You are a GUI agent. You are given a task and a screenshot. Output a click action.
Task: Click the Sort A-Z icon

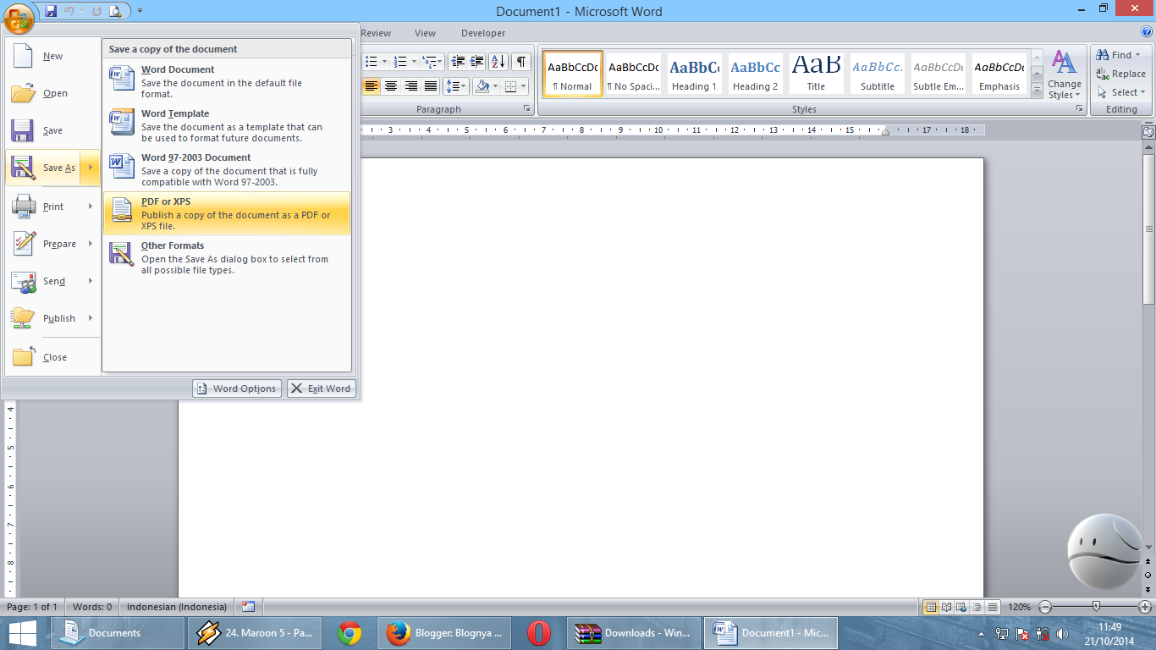(498, 62)
